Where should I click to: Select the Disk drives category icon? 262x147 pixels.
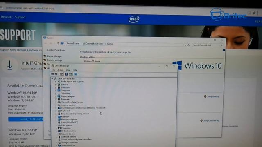pos(59,94)
